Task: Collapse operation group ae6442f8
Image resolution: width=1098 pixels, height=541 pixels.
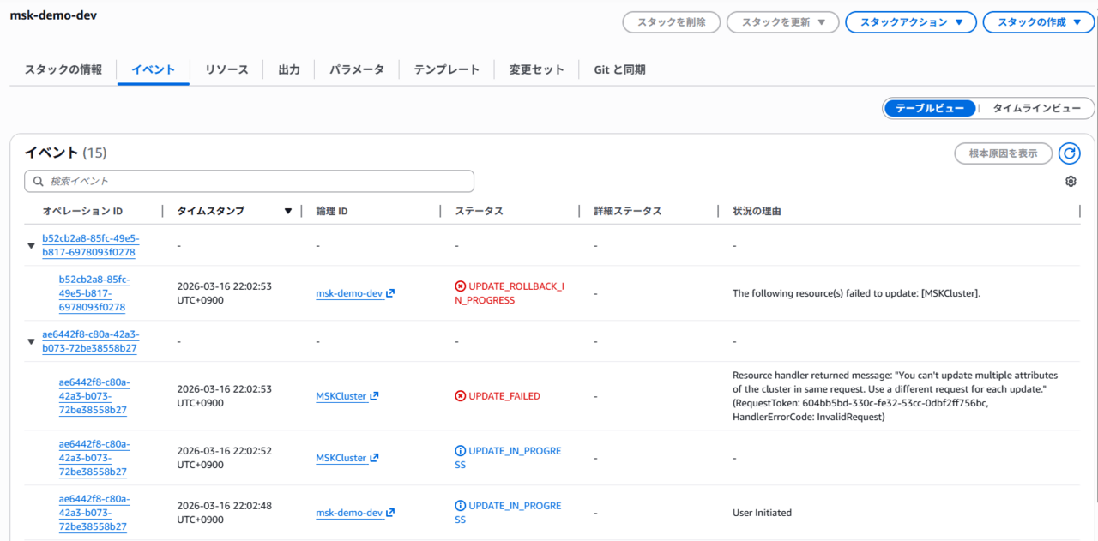Action: 32,341
